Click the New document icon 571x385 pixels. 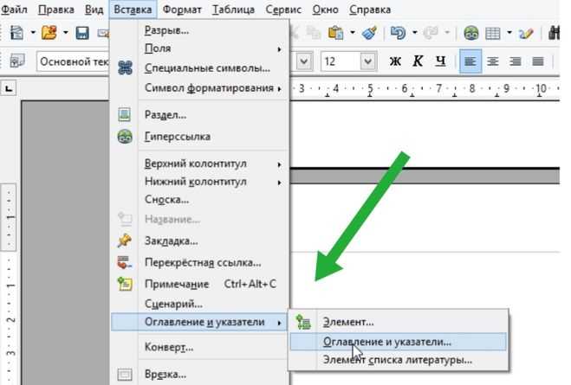pos(16,33)
